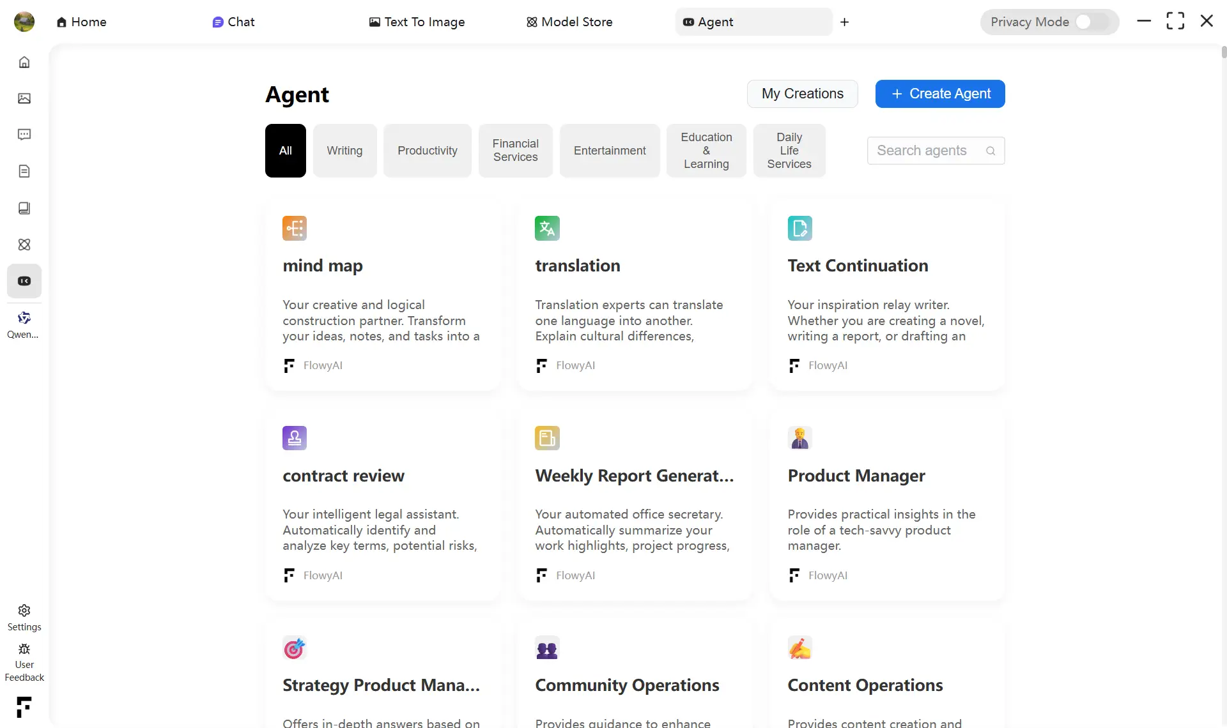The height and width of the screenshot is (728, 1227).
Task: Click the magnifier icon in search box
Action: (991, 151)
